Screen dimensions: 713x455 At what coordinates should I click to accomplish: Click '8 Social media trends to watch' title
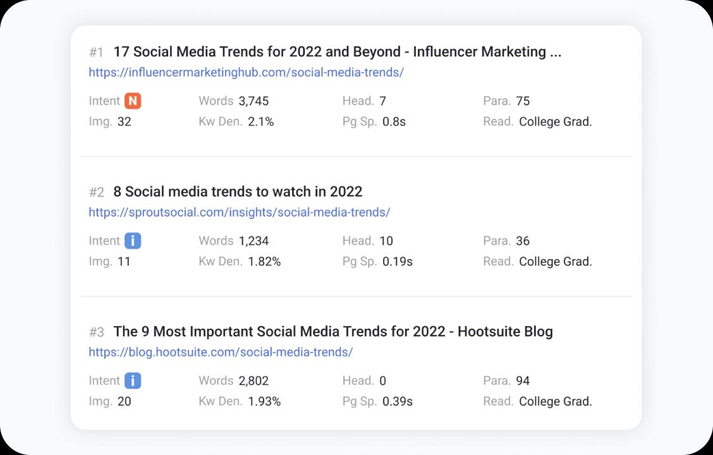pyautogui.click(x=238, y=191)
